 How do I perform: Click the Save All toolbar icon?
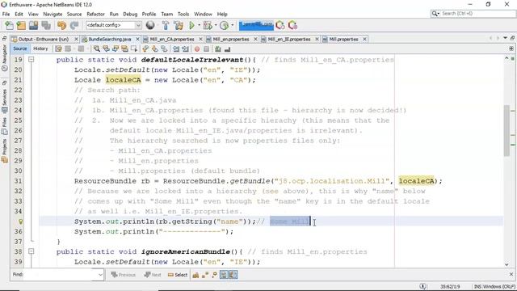point(46,25)
